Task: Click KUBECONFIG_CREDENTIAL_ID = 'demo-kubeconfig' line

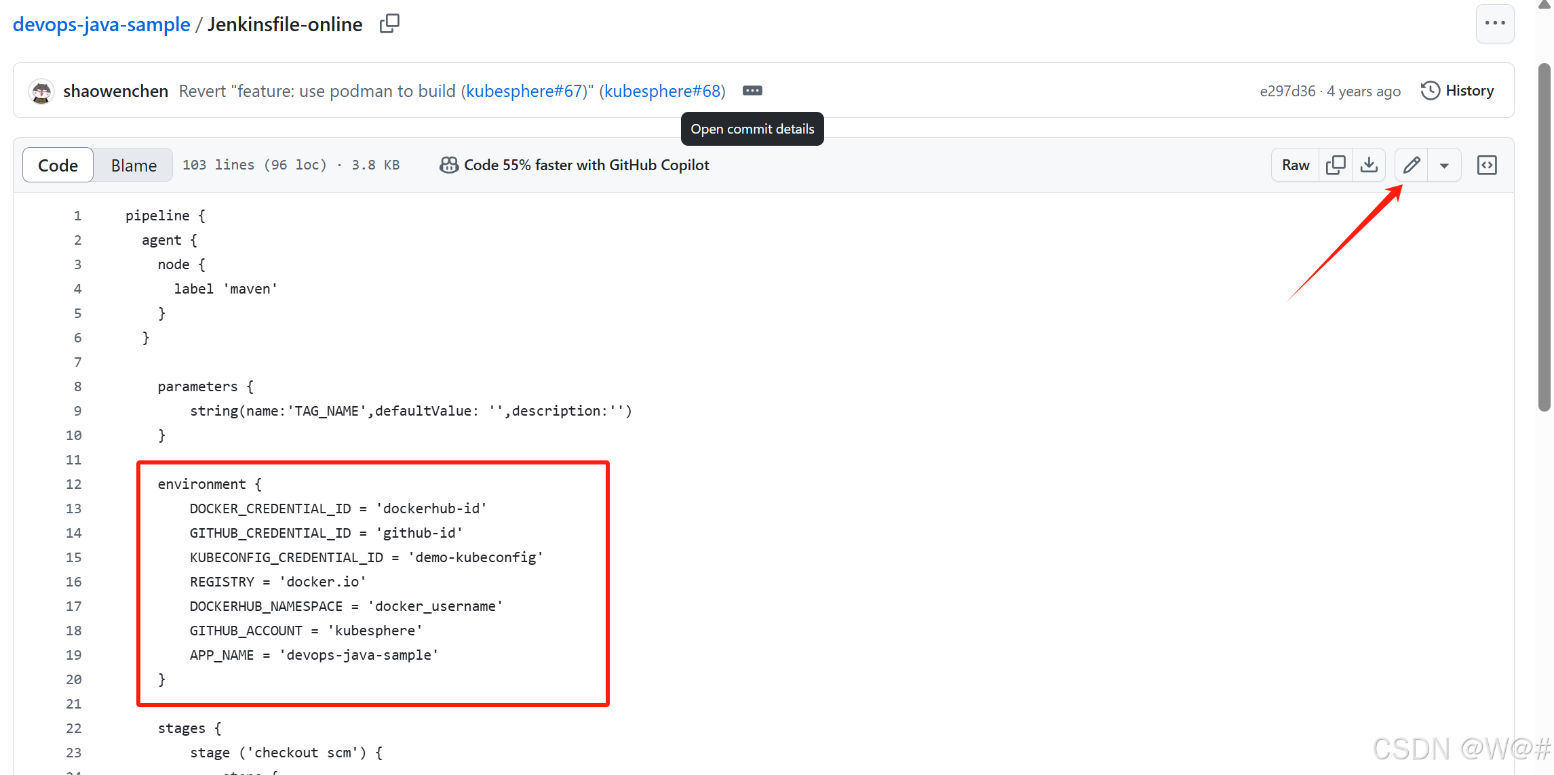Action: 366,557
